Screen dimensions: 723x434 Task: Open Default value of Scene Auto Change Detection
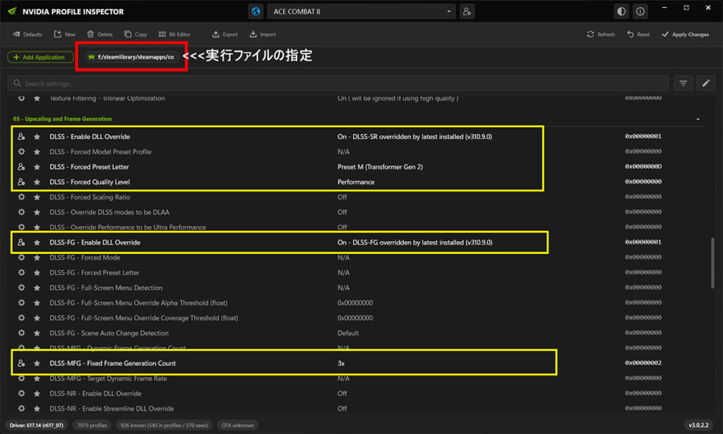(348, 333)
